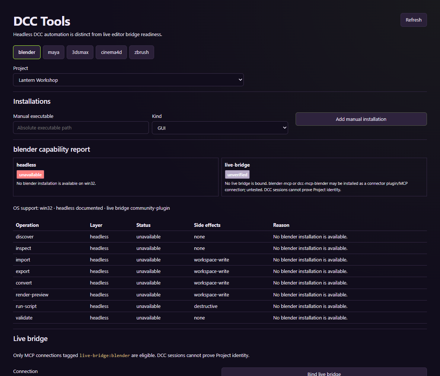The image size is (440, 376).
Task: Click the Layer column header
Action: (96, 225)
